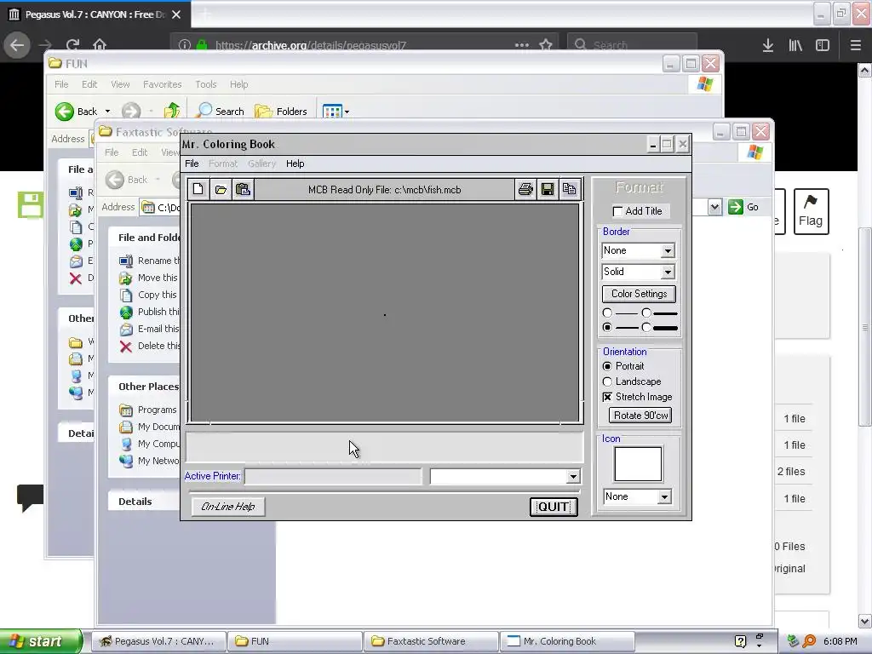The width and height of the screenshot is (872, 654).
Task: Open the Edit menu in FUN window
Action: (89, 84)
